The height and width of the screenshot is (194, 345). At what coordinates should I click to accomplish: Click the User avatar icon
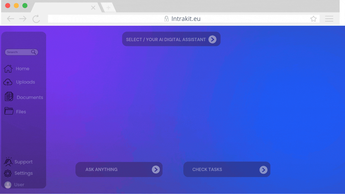coord(8,185)
